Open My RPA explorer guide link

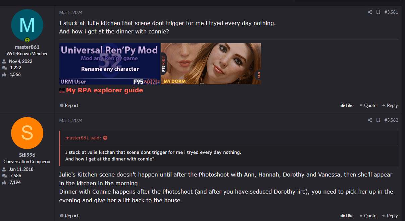pos(104,90)
